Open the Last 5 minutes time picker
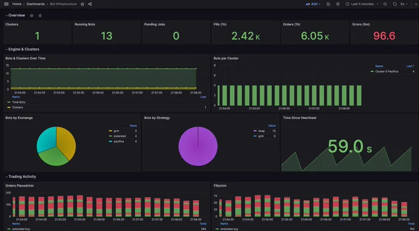Screen dimensions: 419x231 (362, 4)
